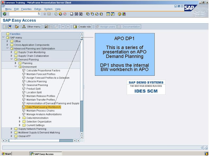Select Manage Analysis Authorizations tree item
Image resolution: width=209 pixels, height=156 pixels.
pos(44,114)
